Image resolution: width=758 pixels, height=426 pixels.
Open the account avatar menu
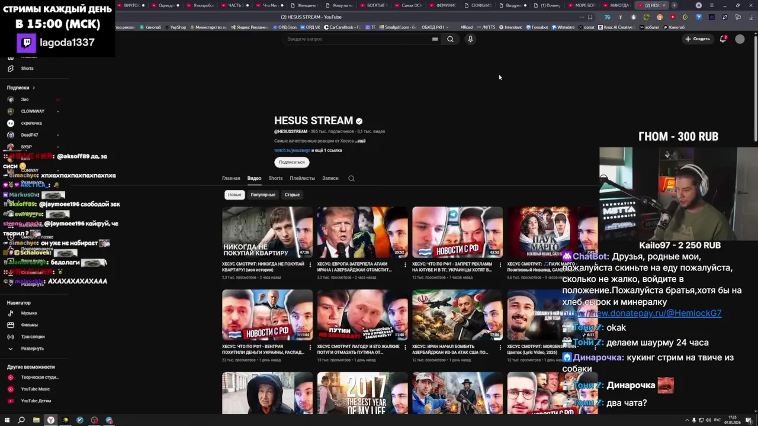pyautogui.click(x=740, y=39)
